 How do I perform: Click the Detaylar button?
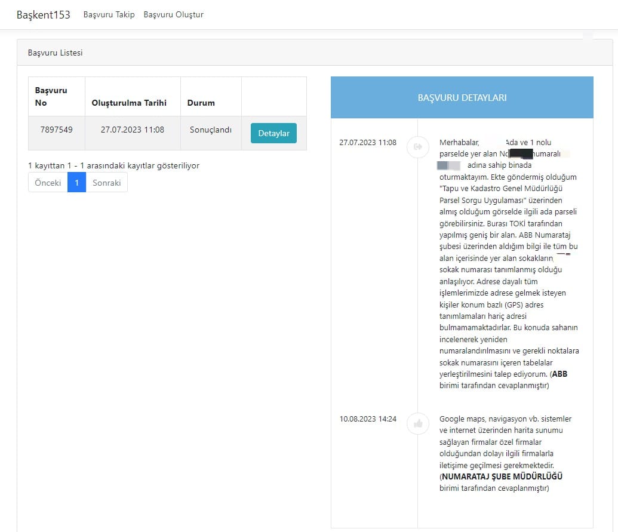273,133
